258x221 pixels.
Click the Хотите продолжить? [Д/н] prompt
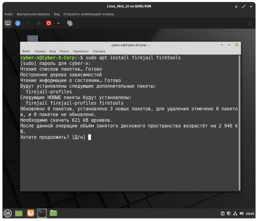pyautogui.click(x=53, y=137)
